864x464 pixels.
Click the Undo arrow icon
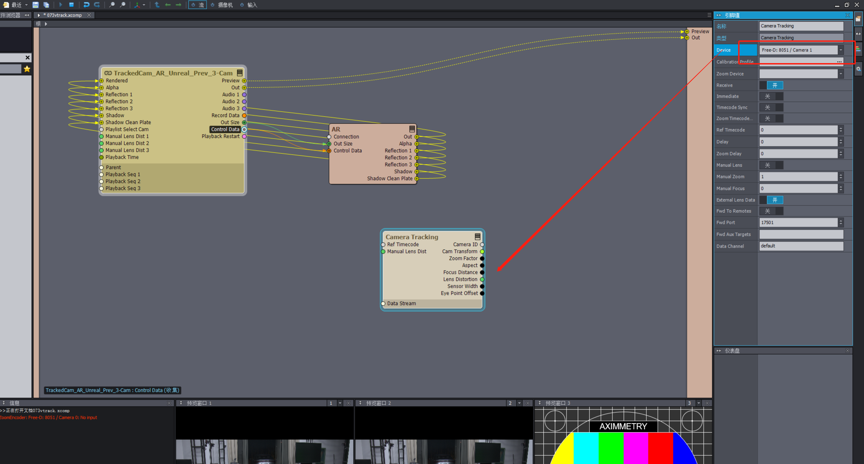(x=86, y=5)
